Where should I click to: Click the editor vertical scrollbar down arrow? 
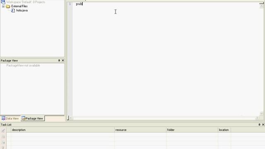(x=261, y=114)
